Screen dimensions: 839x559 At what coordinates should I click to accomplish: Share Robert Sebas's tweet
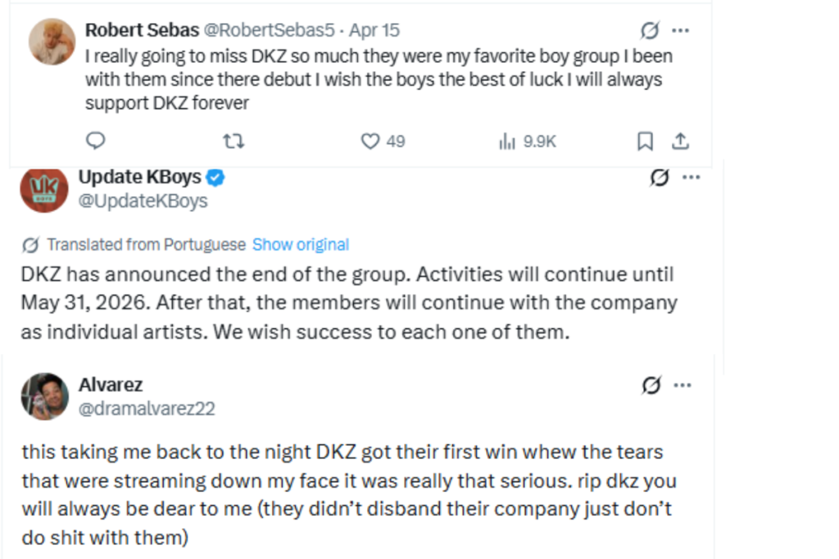(681, 141)
